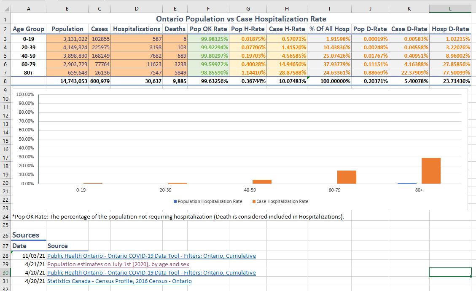
Task: Select row 24 header
Action: [x=5, y=217]
